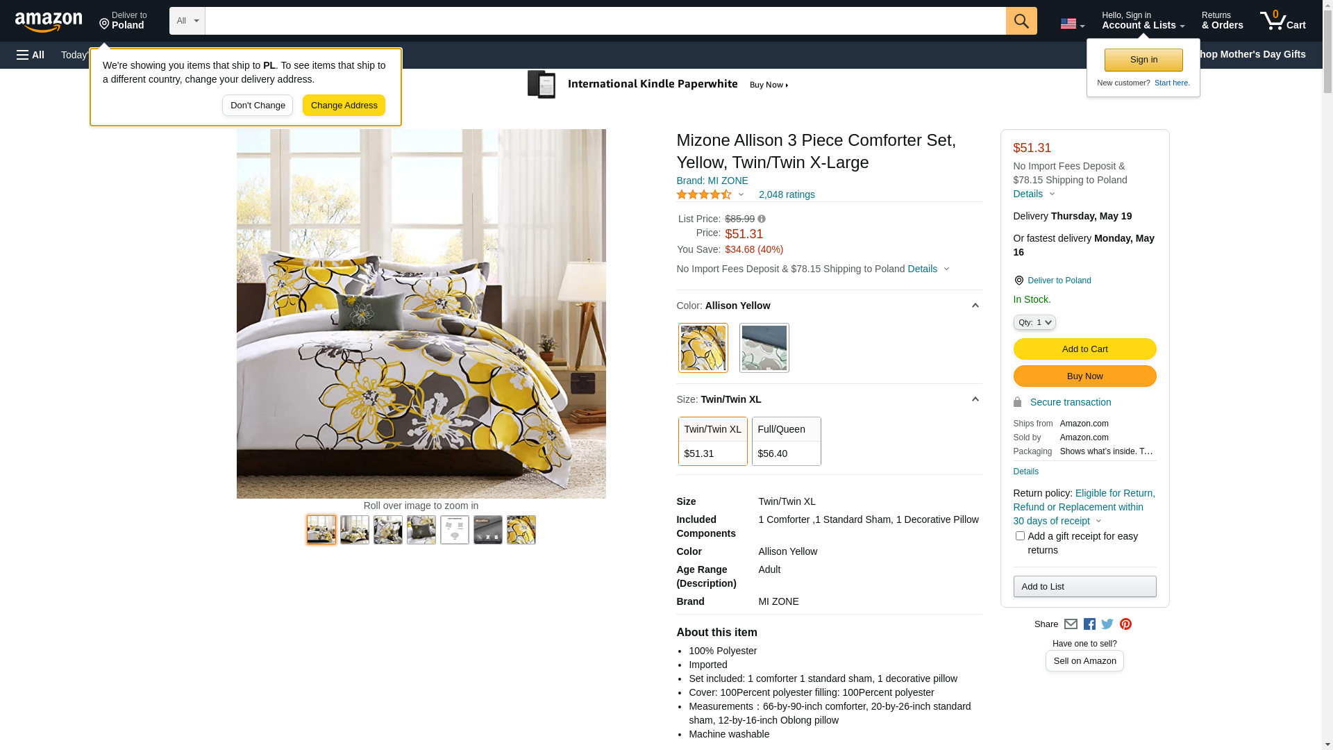Open the cart icon
The width and height of the screenshot is (1333, 750).
tap(1283, 21)
